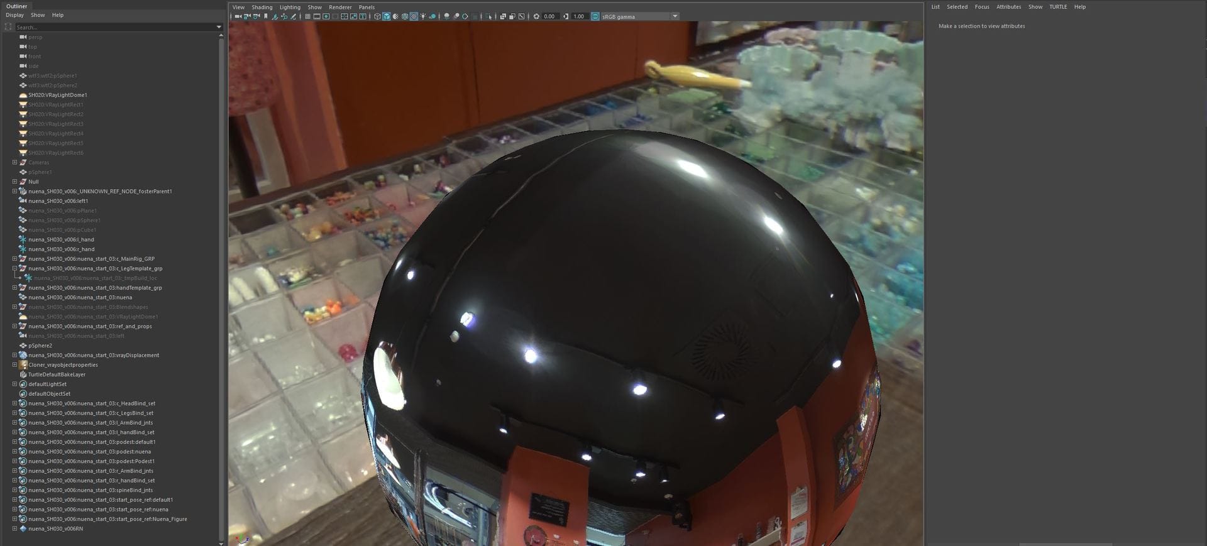Toggle textured display checker icon
This screenshot has width=1207, height=546.
click(x=414, y=16)
